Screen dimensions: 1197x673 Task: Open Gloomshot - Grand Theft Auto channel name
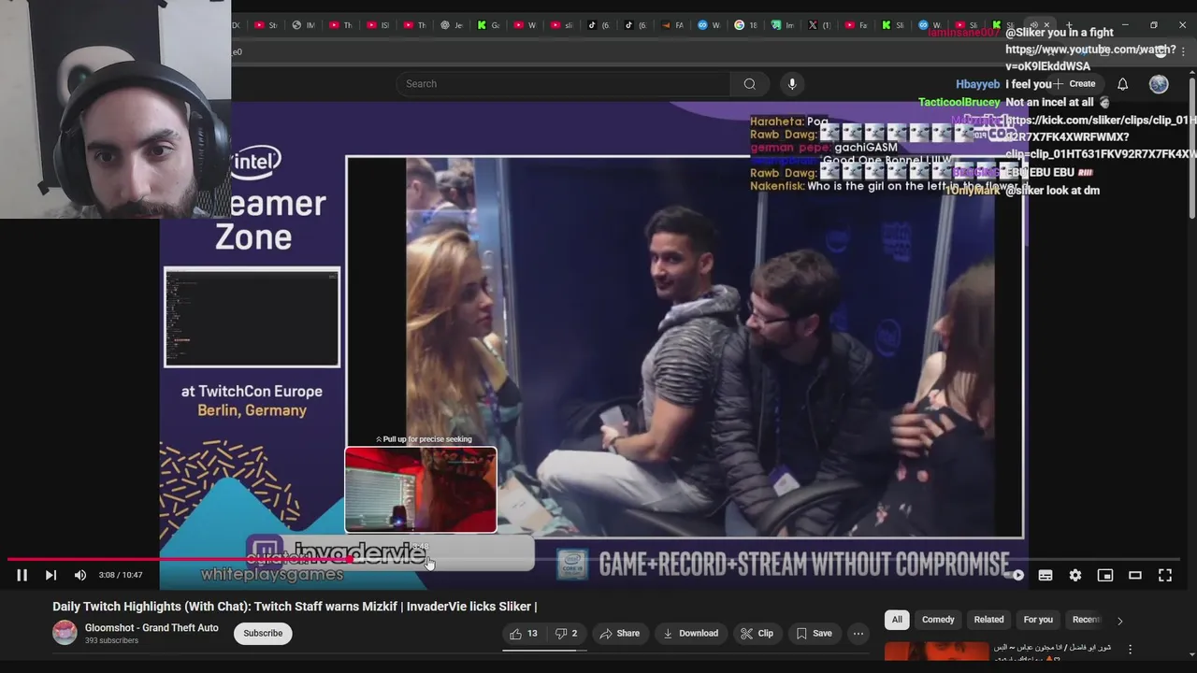point(151,628)
